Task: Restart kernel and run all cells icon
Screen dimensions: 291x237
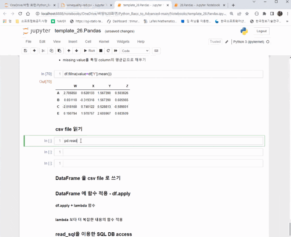Action: point(116,51)
